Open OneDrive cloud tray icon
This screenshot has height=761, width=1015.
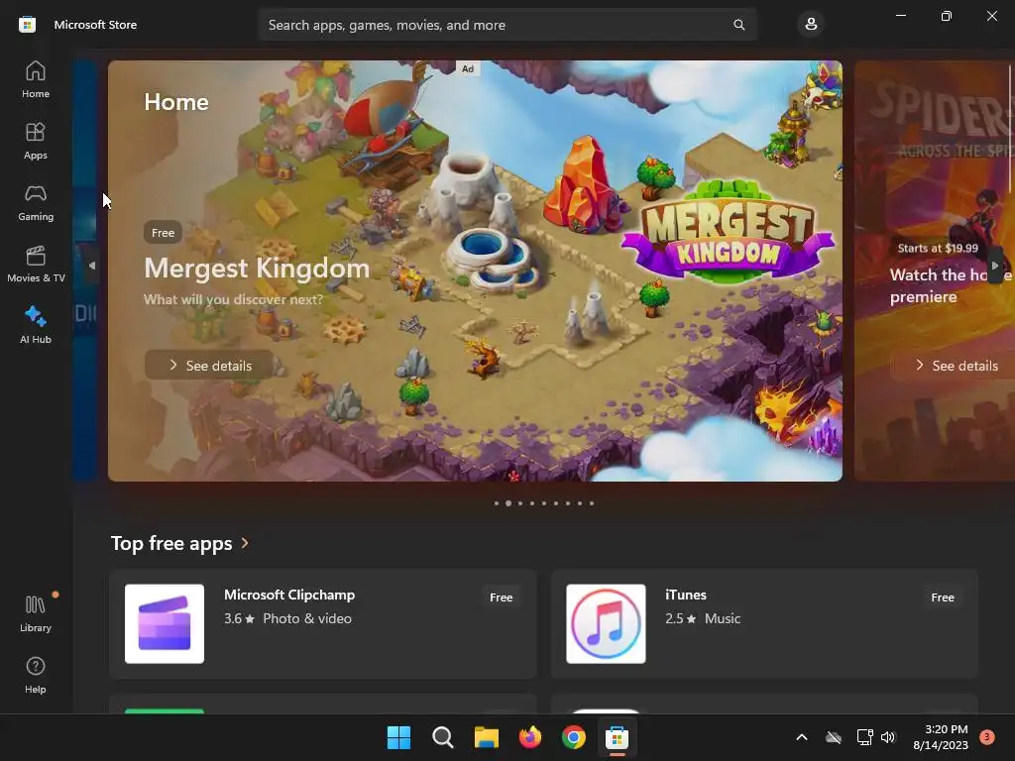tap(834, 737)
